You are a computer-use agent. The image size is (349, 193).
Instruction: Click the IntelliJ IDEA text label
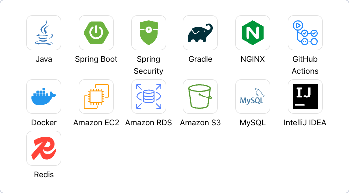(305, 122)
